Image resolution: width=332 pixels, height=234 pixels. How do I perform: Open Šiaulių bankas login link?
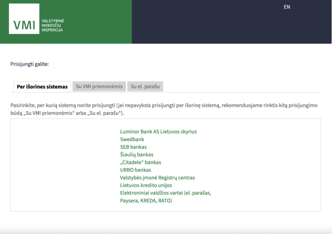click(x=136, y=154)
